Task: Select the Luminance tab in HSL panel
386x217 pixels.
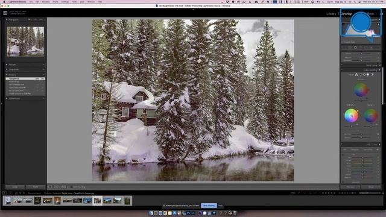Action: 367,149
